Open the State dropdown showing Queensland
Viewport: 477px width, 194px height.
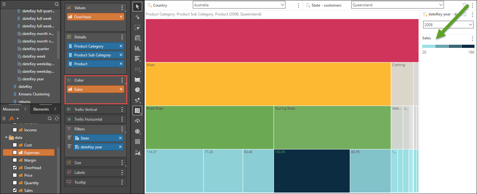tap(397, 5)
